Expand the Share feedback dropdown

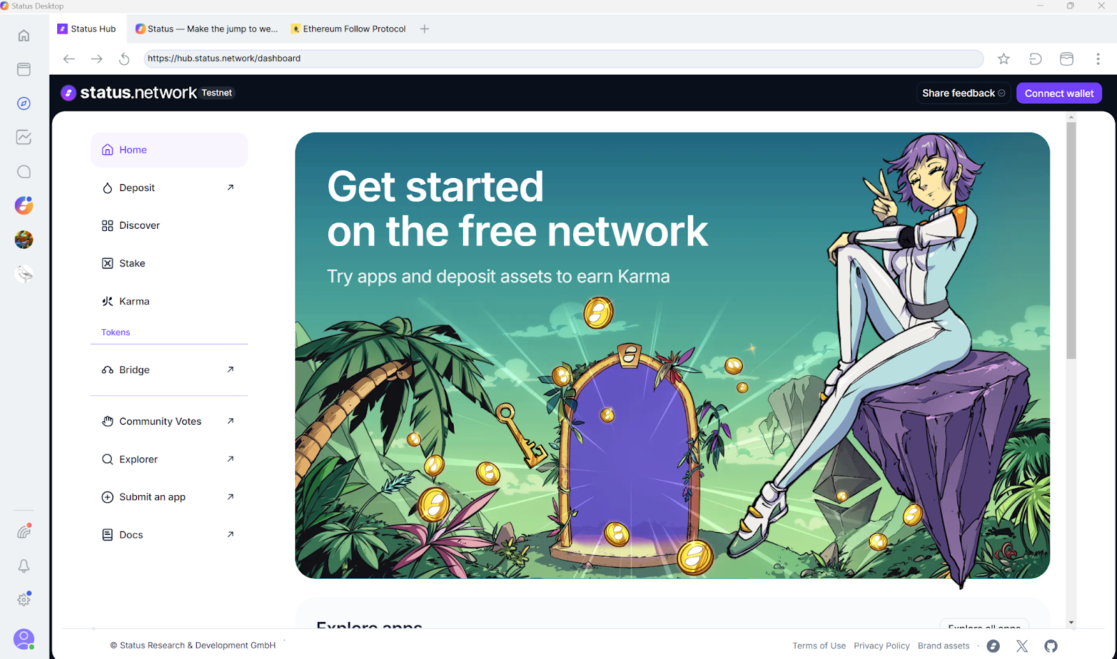963,93
